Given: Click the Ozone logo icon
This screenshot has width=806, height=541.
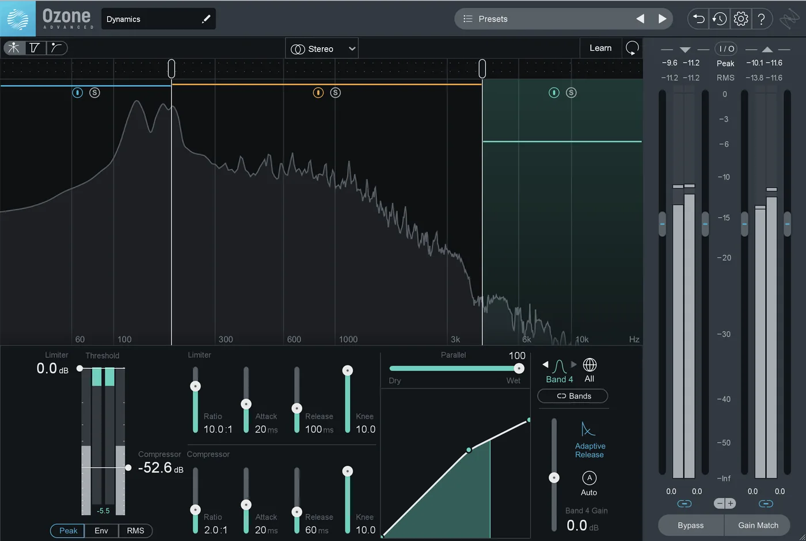Looking at the screenshot, I should [x=18, y=18].
